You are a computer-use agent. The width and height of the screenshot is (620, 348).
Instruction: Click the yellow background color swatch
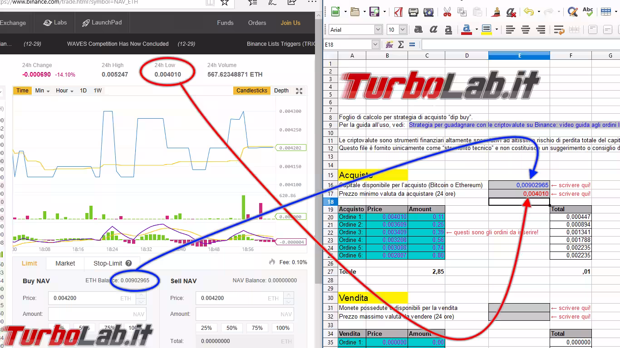coord(487,29)
